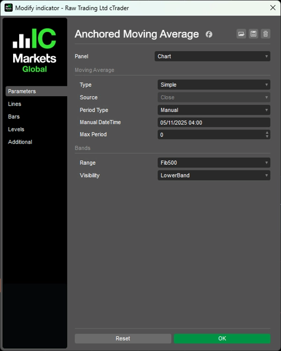Expand the Range dropdown showing Fib500
This screenshot has height=351, width=281.
click(x=214, y=163)
